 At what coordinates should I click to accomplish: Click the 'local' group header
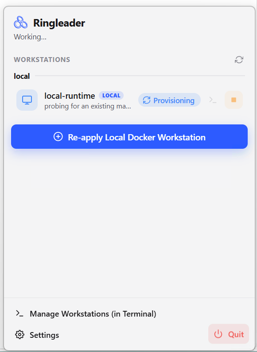click(22, 76)
